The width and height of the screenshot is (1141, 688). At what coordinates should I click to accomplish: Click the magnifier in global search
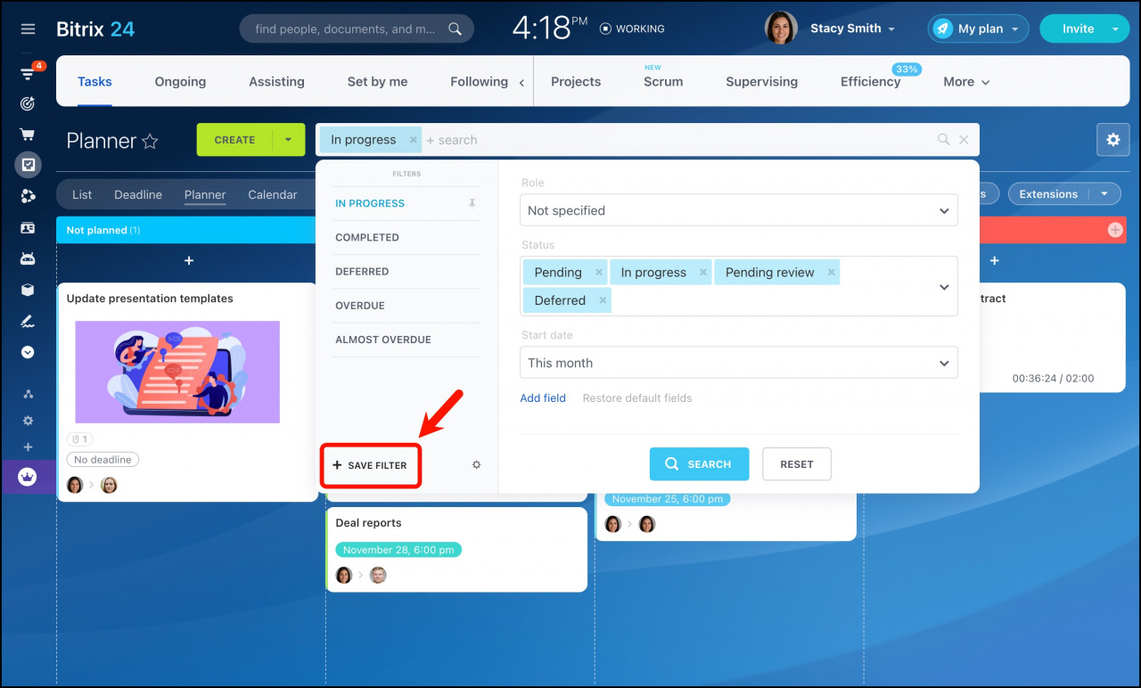click(455, 29)
